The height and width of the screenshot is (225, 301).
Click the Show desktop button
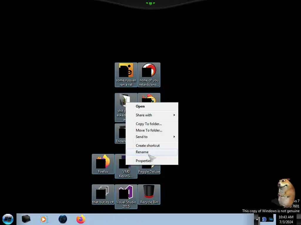[299, 219]
